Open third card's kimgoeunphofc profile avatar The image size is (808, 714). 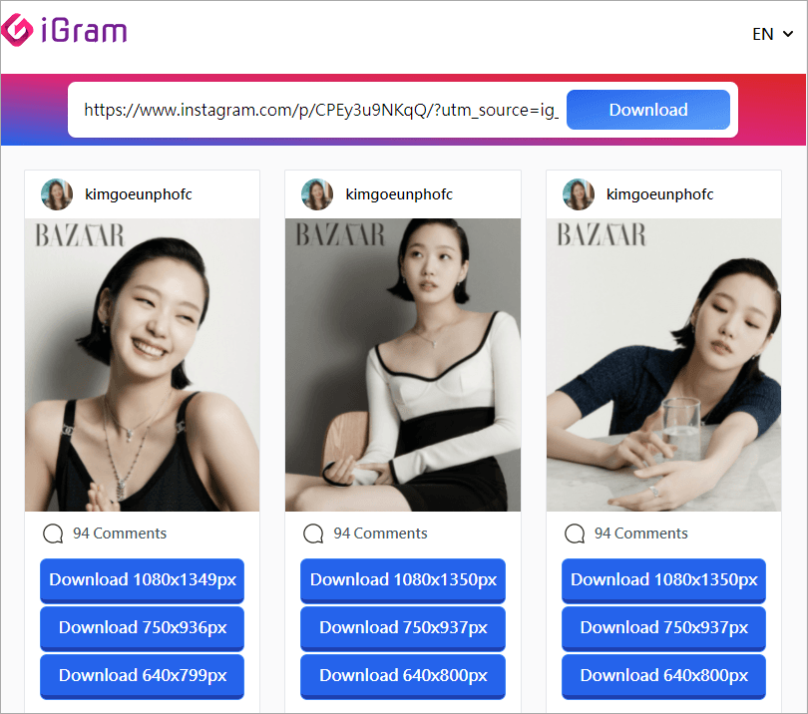(579, 194)
